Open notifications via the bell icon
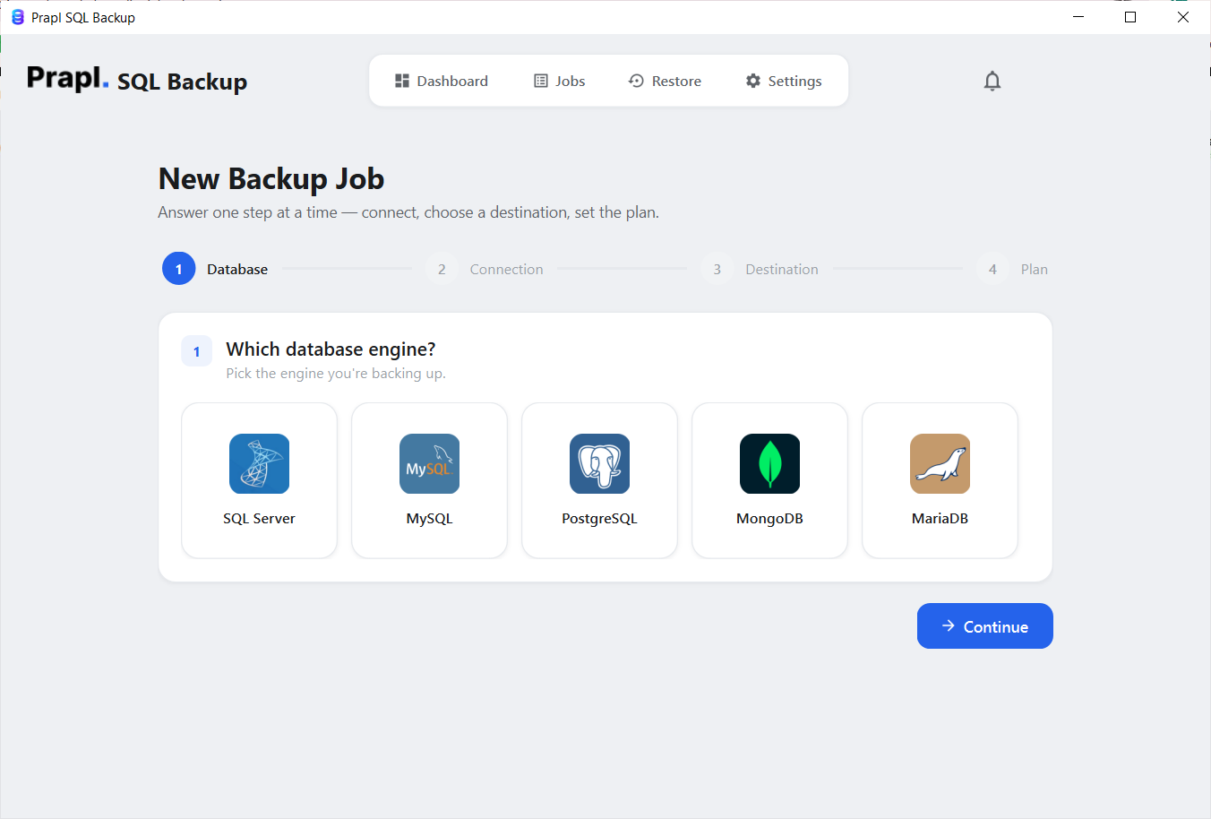This screenshot has height=819, width=1211. 992,81
